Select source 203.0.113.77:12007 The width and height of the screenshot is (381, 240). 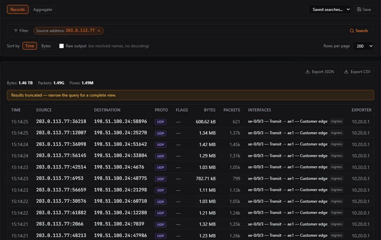click(61, 133)
